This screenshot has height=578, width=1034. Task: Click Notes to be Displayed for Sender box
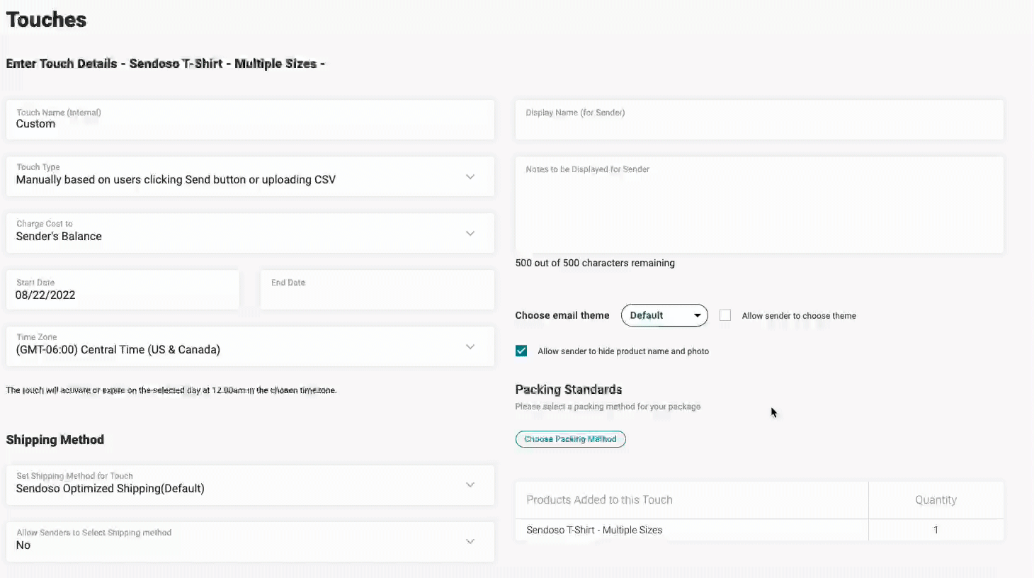coord(759,205)
